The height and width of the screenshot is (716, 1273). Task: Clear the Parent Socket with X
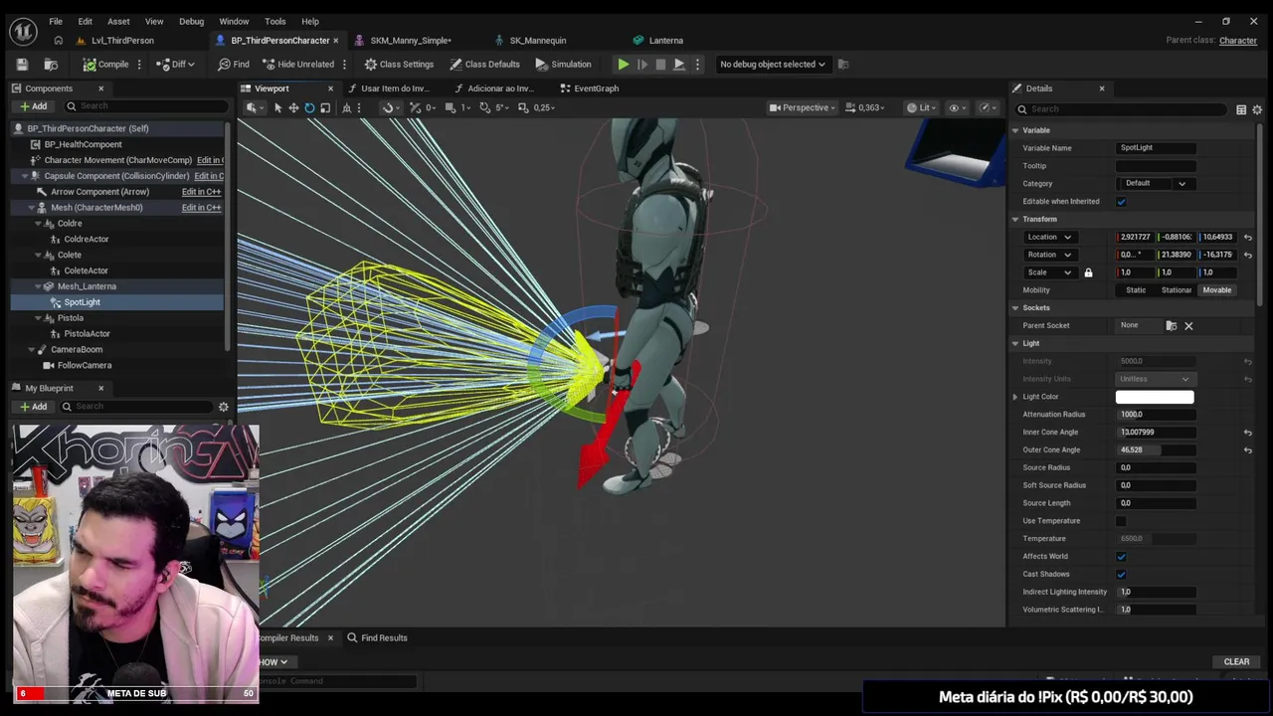pyautogui.click(x=1188, y=325)
